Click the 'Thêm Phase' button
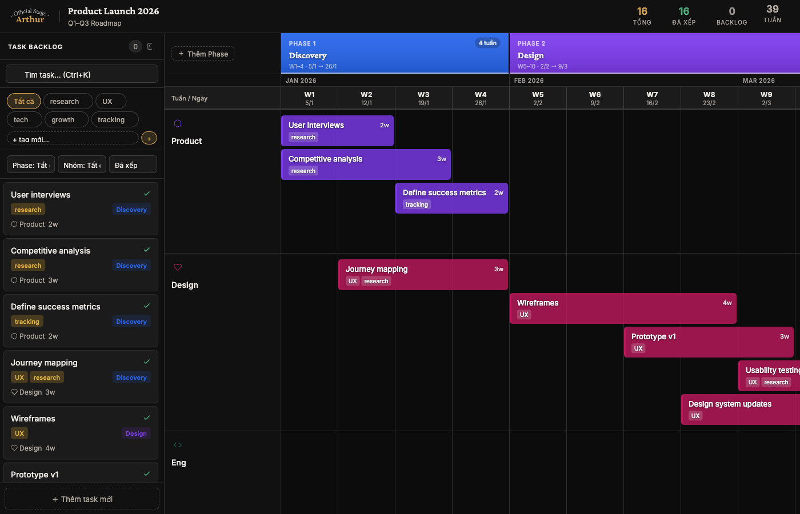This screenshot has width=800, height=514. click(203, 54)
